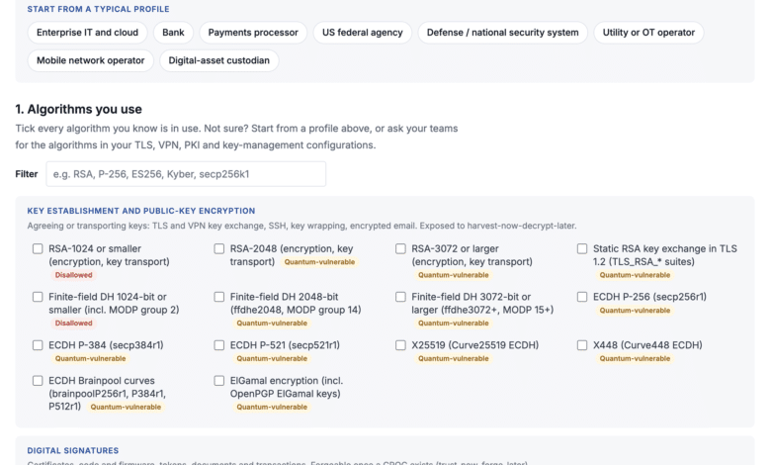
Task: Click the Disallowed badge under RSA-1024
Action: click(74, 275)
